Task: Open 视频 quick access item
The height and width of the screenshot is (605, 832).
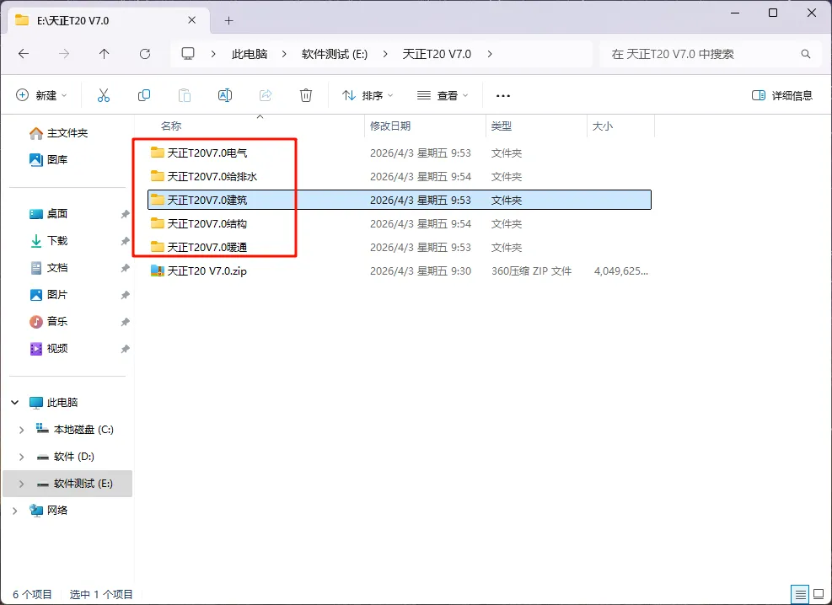Action: (x=48, y=348)
